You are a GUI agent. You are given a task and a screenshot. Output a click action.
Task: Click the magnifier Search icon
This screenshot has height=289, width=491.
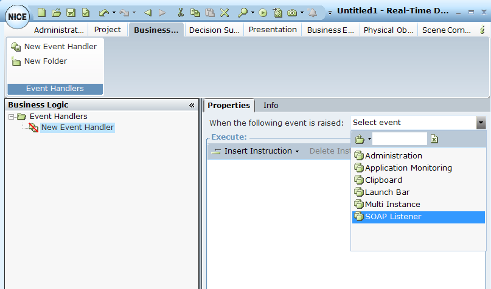point(242,12)
